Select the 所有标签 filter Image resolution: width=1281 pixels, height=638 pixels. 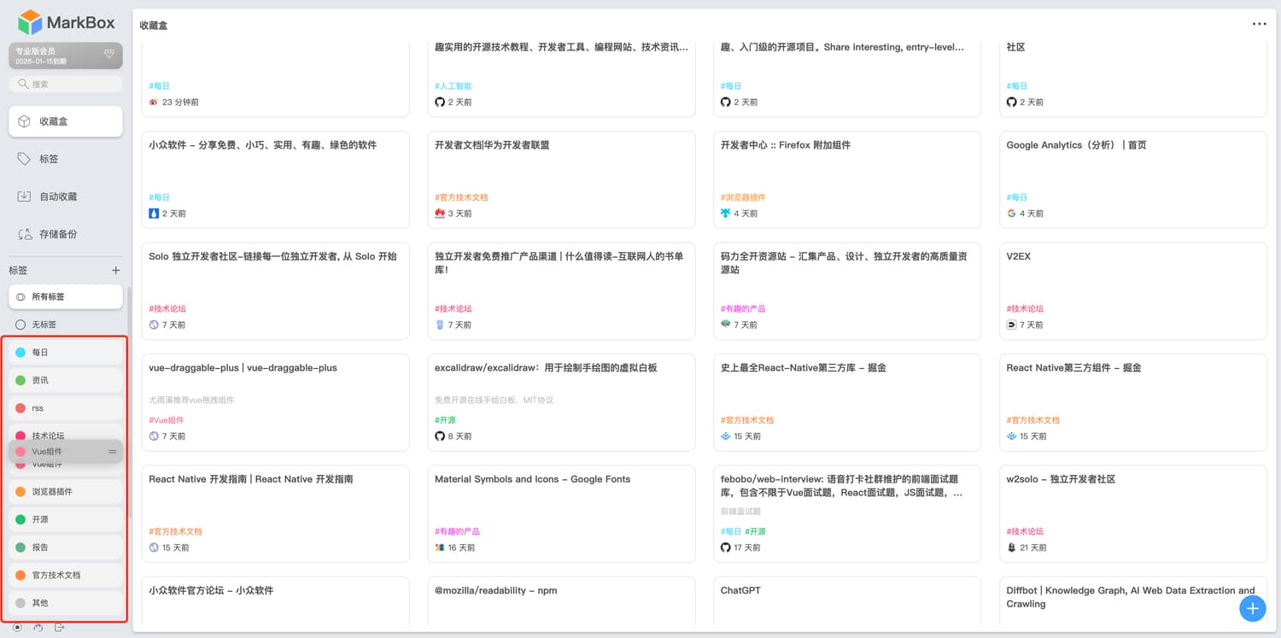pos(66,296)
